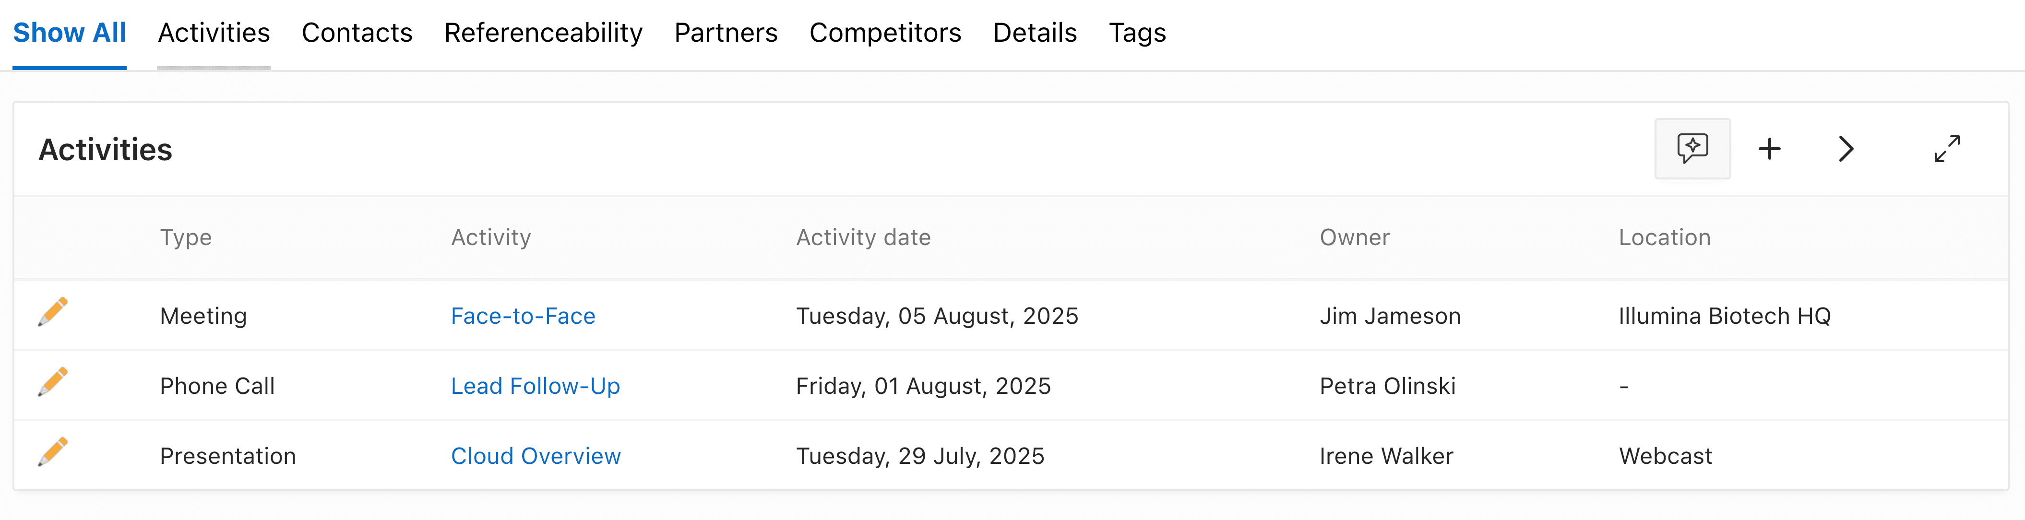The height and width of the screenshot is (520, 2025).
Task: Open the Competitors tab
Action: [x=885, y=33]
